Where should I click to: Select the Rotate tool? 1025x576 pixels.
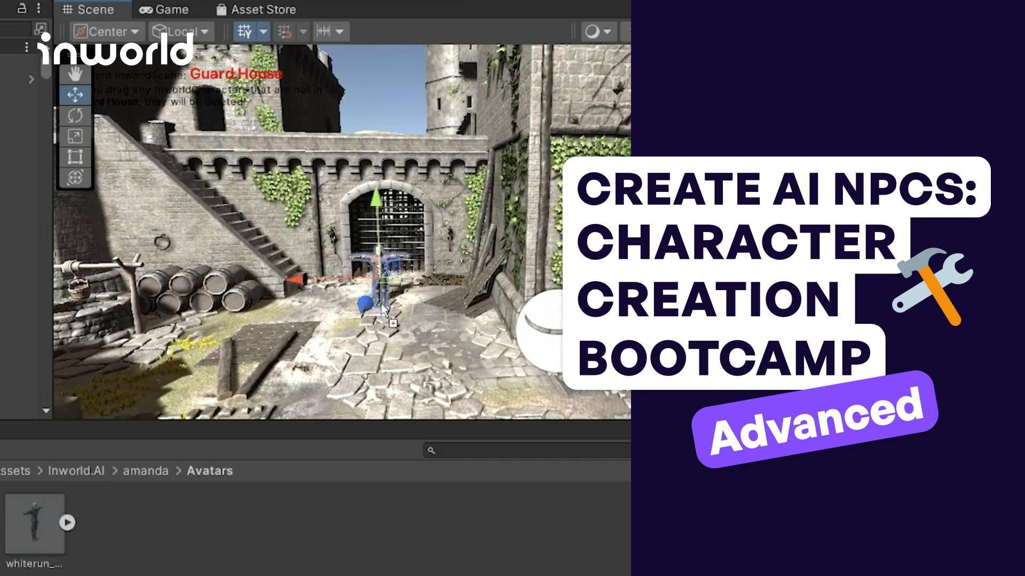click(75, 116)
